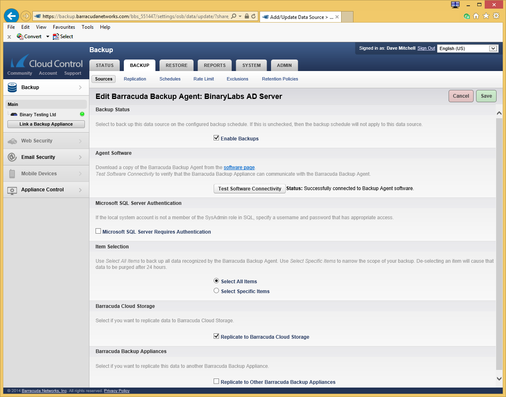Expand the Backup sidebar chevron
Image resolution: width=506 pixels, height=397 pixels.
(80, 87)
